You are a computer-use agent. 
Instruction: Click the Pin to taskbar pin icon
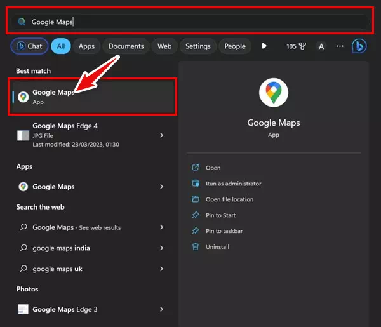[x=196, y=230]
